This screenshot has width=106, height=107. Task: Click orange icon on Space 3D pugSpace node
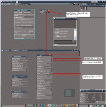click(49, 10)
